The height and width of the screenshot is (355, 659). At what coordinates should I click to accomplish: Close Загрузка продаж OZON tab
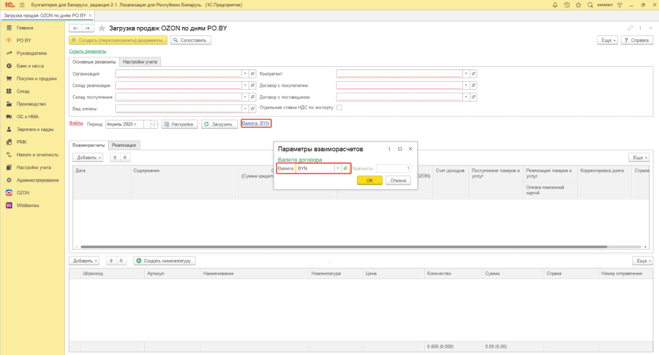pyautogui.click(x=90, y=15)
